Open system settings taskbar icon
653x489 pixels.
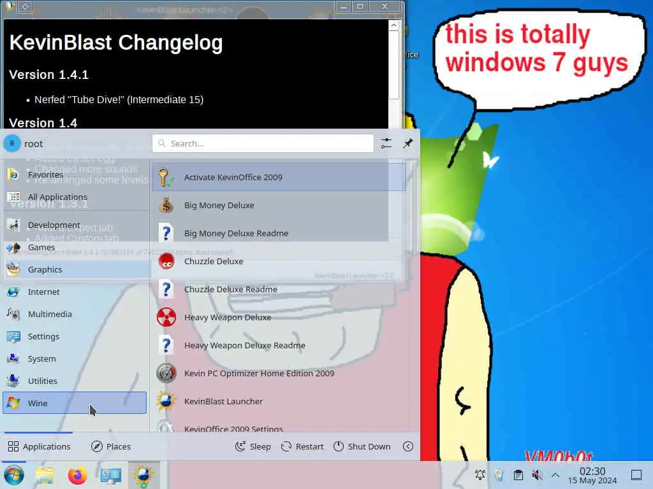coord(111,475)
